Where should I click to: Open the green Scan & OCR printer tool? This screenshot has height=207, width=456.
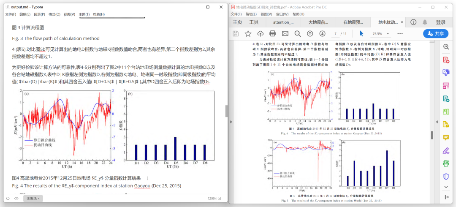click(446, 163)
